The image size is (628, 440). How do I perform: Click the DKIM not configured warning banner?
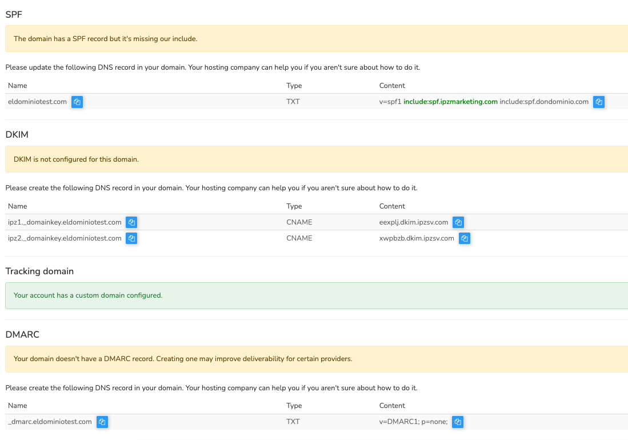(316, 159)
